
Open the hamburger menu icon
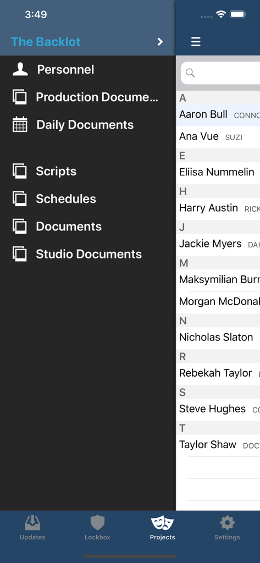[196, 42]
